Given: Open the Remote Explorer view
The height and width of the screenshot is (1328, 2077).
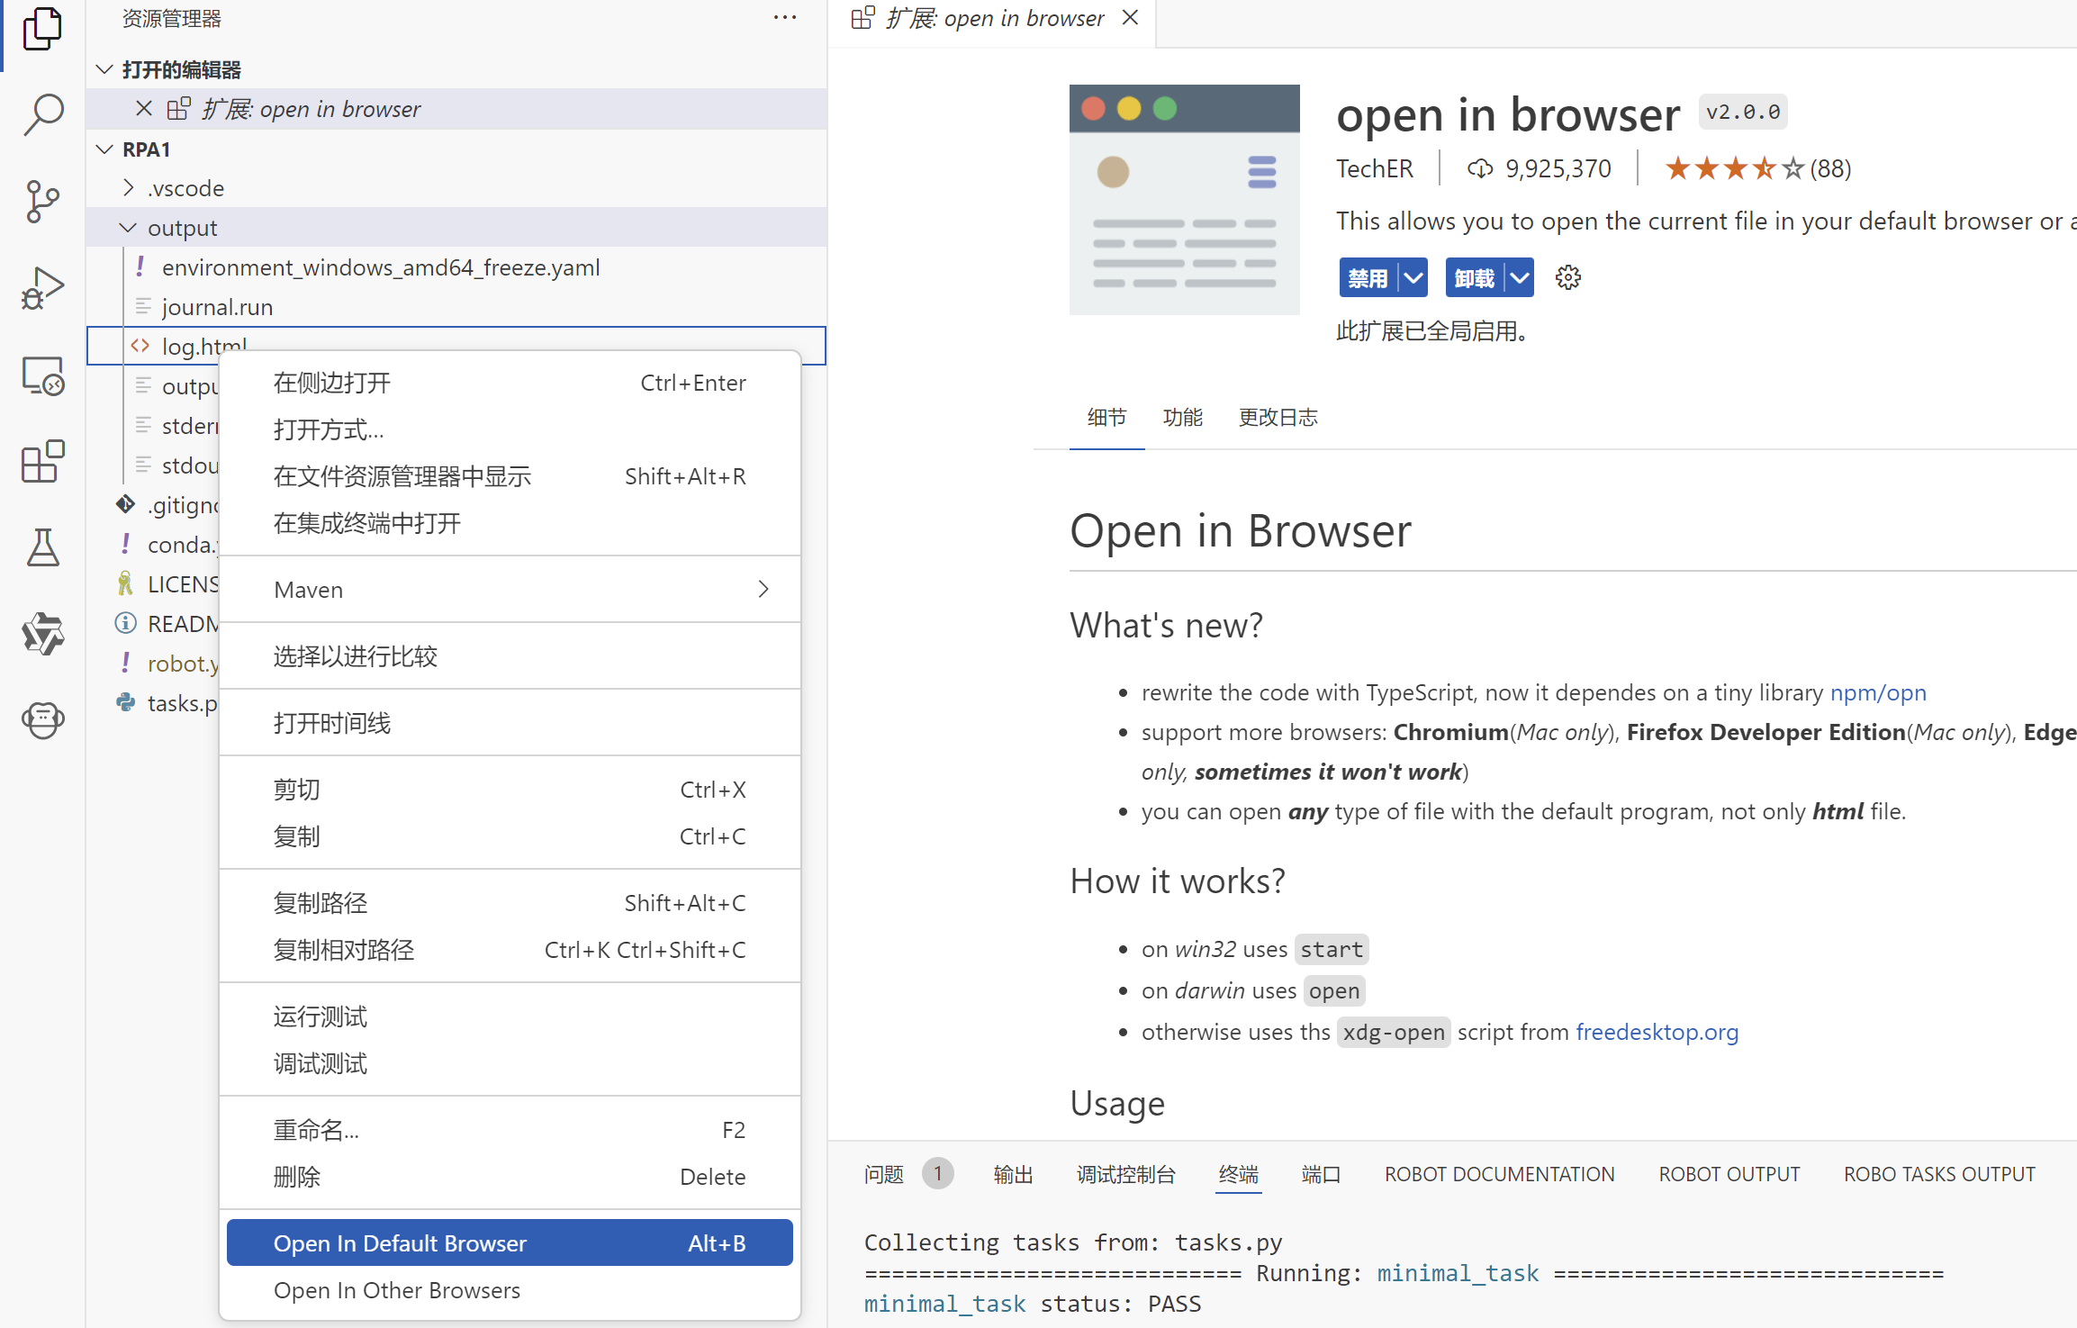Looking at the screenshot, I should coord(42,375).
